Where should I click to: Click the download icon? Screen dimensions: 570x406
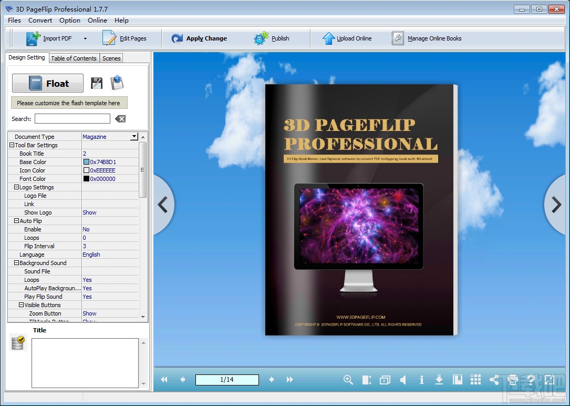[x=439, y=380]
